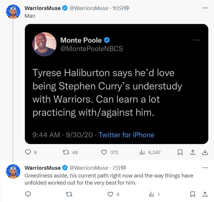
Task: Share the first tweet
Action: [193, 152]
